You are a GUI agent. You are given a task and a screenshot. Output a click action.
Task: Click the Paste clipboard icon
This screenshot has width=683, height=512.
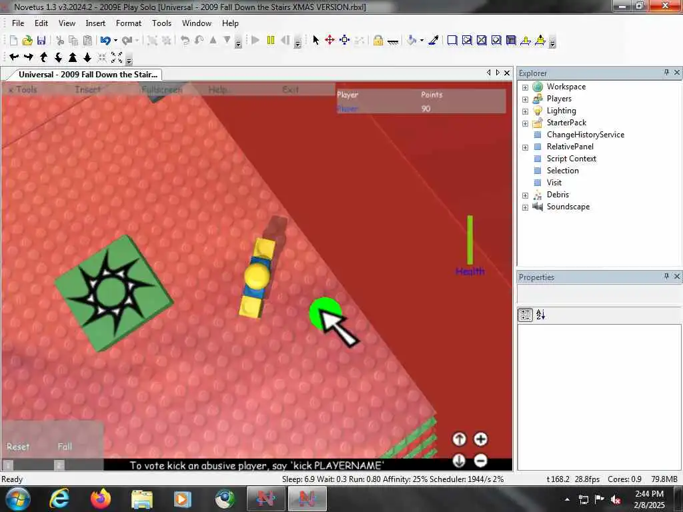pos(87,41)
